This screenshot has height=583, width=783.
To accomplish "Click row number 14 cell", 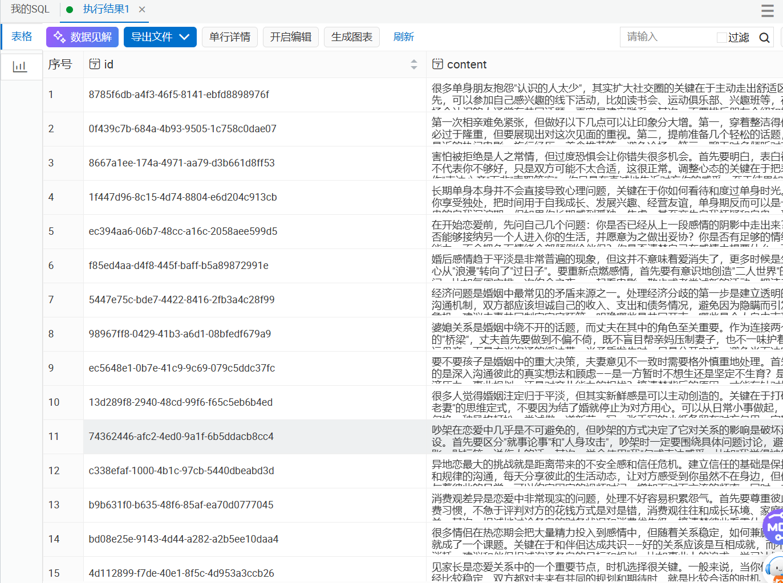I will [x=63, y=539].
